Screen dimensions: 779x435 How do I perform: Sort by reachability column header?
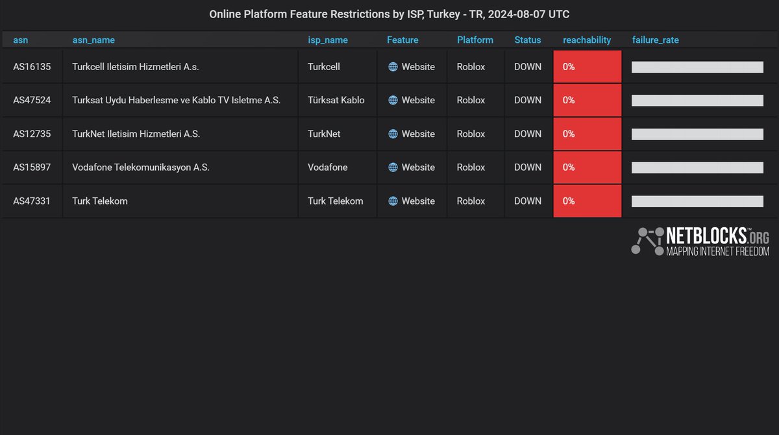[587, 40]
